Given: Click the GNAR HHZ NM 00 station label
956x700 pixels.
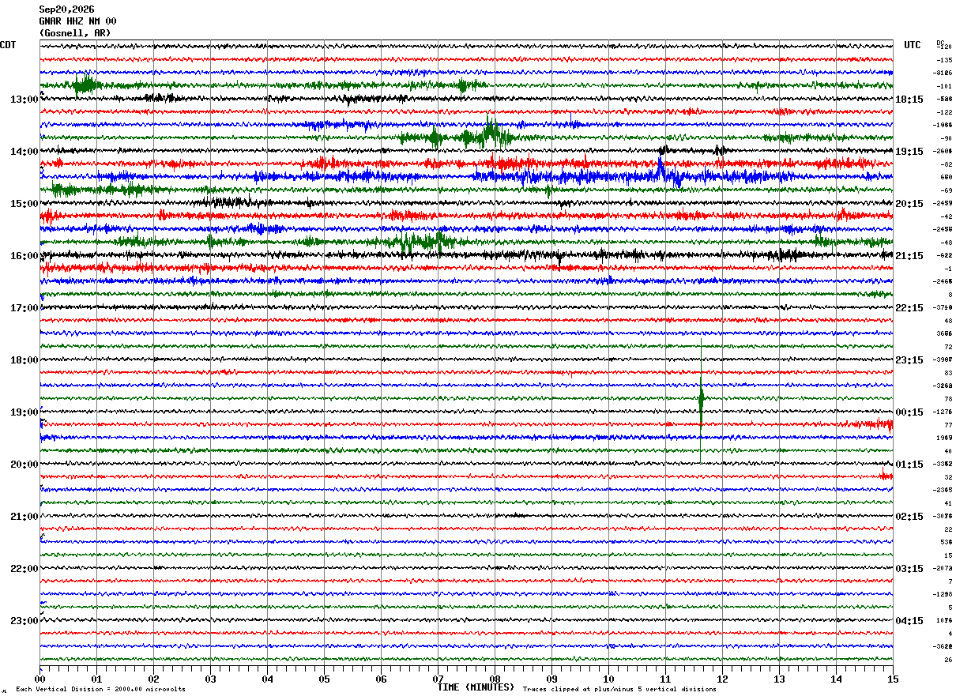Looking at the screenshot, I should point(77,21).
